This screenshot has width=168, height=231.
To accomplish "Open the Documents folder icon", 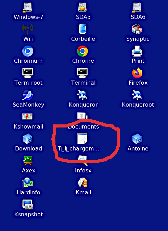I will pos(82,116).
